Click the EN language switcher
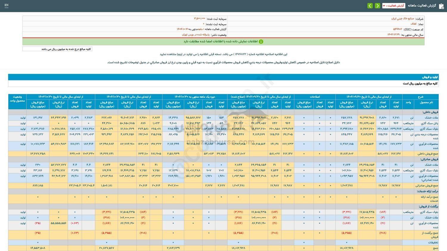Viewport: 447px width, 251px height. pos(7,5)
